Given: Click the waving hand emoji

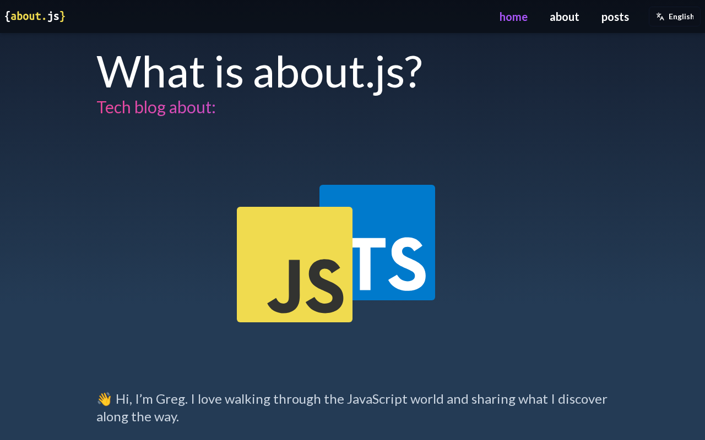Looking at the screenshot, I should click(x=104, y=399).
